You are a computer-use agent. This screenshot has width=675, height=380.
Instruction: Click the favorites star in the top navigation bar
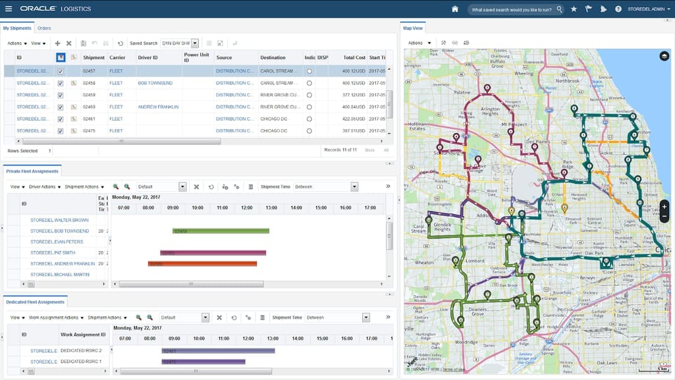point(574,9)
